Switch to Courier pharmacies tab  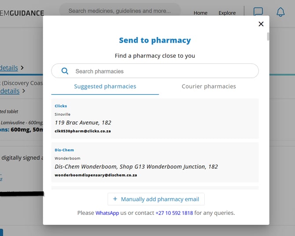pyautogui.click(x=209, y=86)
